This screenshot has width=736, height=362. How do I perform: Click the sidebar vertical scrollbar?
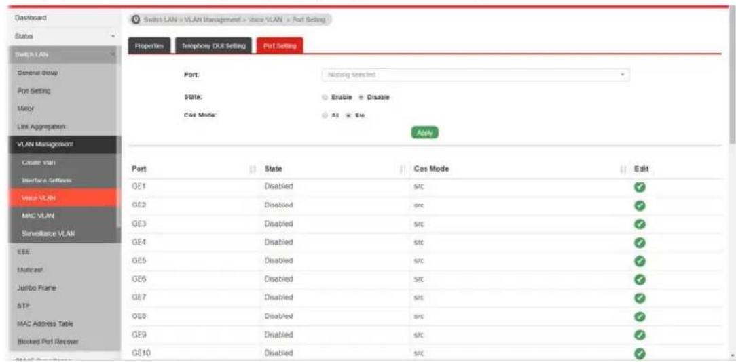point(119,136)
